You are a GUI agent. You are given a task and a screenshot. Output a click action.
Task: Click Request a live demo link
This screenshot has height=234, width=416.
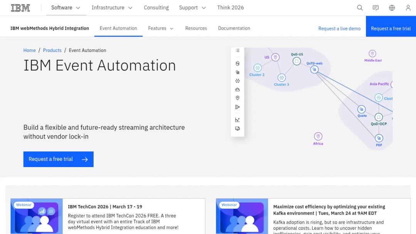point(339,28)
